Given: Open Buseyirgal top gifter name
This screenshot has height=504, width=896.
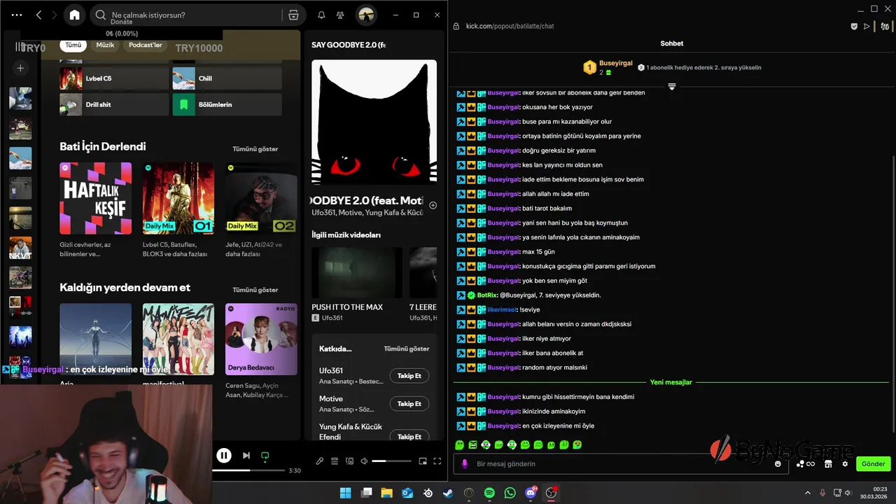Looking at the screenshot, I should (x=616, y=63).
